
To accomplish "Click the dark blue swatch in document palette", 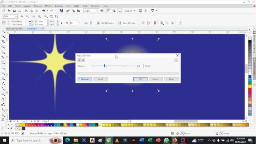I will pyautogui.click(x=24, y=128).
